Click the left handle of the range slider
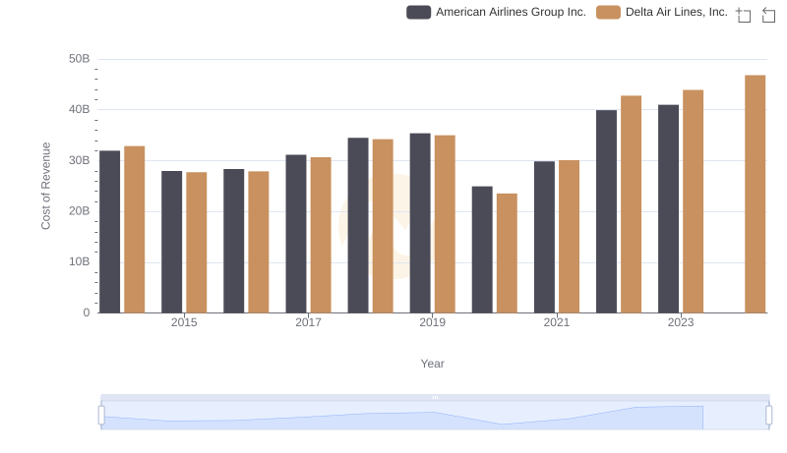Image resolution: width=787 pixels, height=453 pixels. click(101, 416)
